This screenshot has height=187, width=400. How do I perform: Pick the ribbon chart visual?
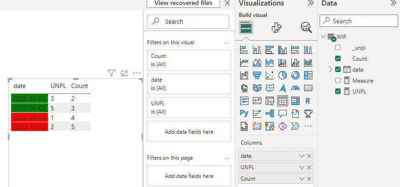click(308, 62)
